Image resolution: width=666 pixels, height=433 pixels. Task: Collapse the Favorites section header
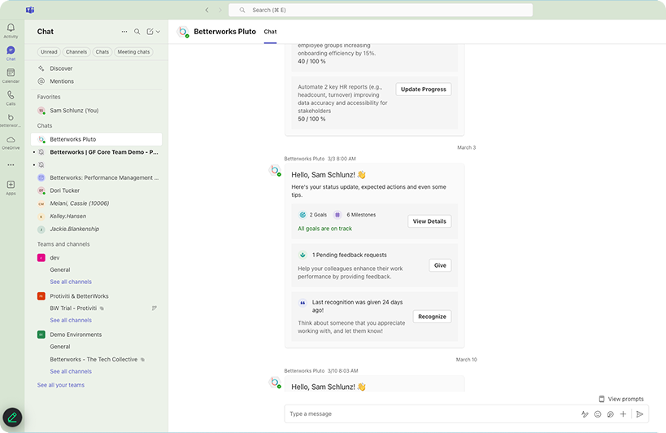[49, 97]
